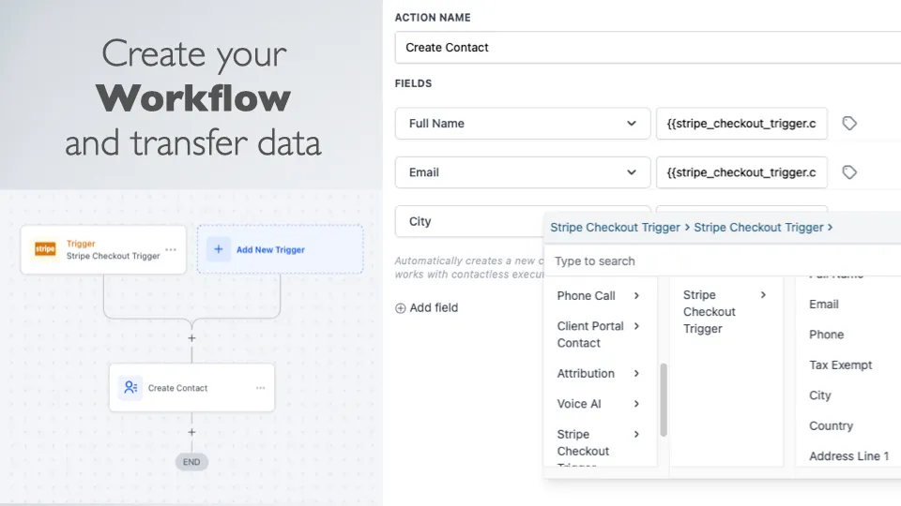The width and height of the screenshot is (901, 506).
Task: Click the plus connector above Create Contact
Action: point(191,338)
